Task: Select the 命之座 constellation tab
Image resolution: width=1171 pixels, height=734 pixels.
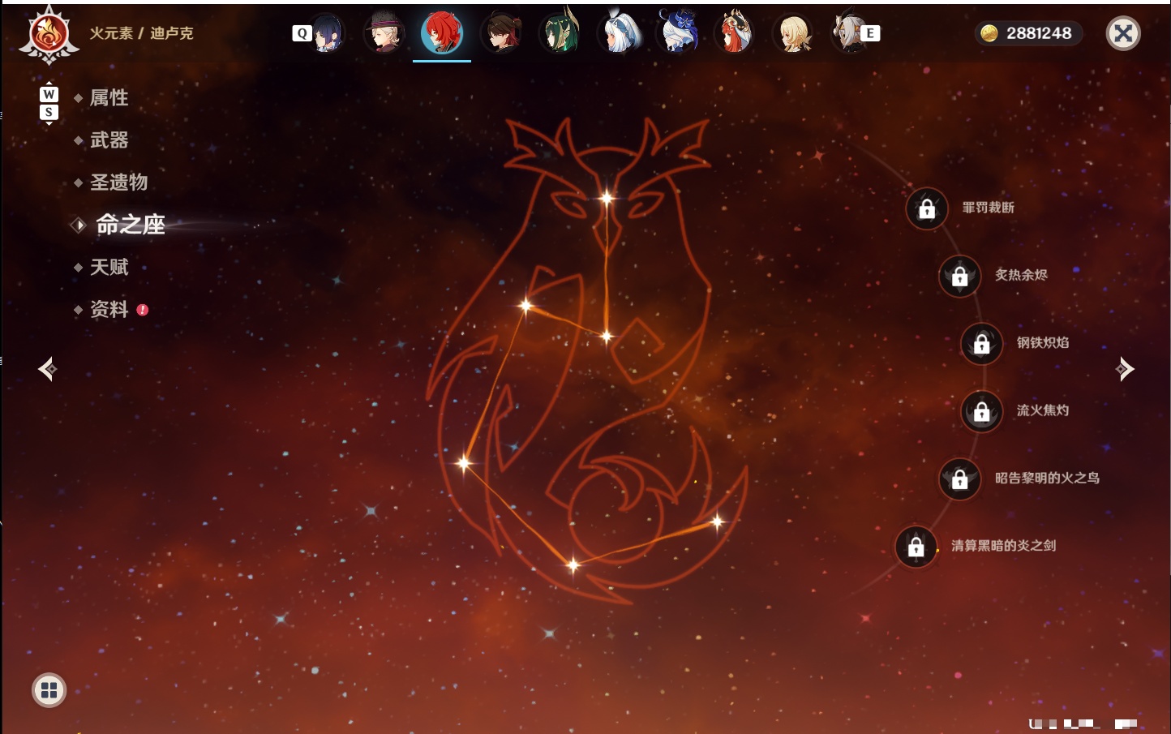Action: (x=130, y=225)
